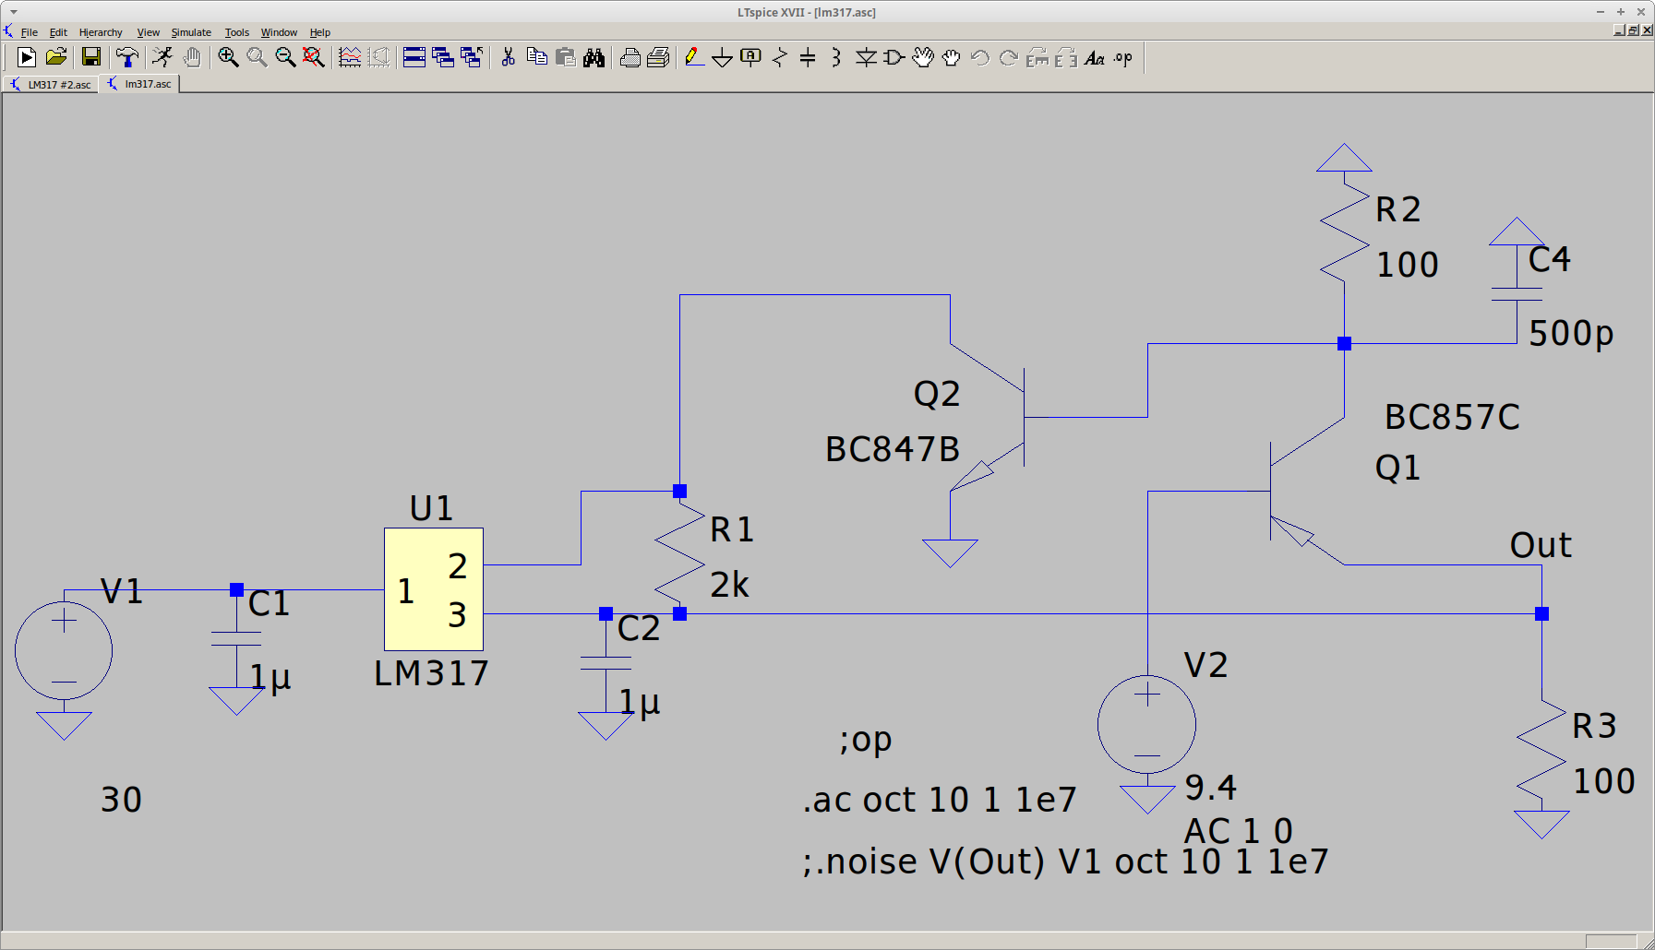Switch to the lm317.asc tab
The image size is (1655, 950).
click(139, 84)
